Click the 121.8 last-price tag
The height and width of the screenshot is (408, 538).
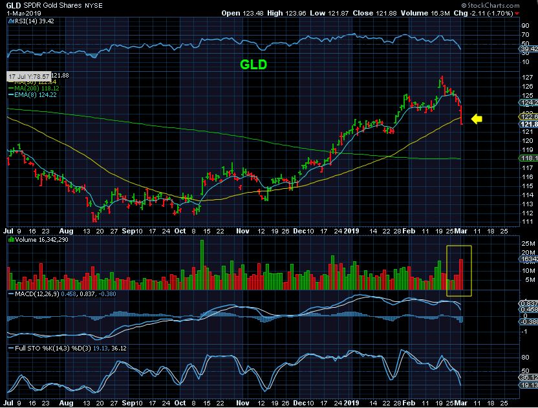(528, 124)
